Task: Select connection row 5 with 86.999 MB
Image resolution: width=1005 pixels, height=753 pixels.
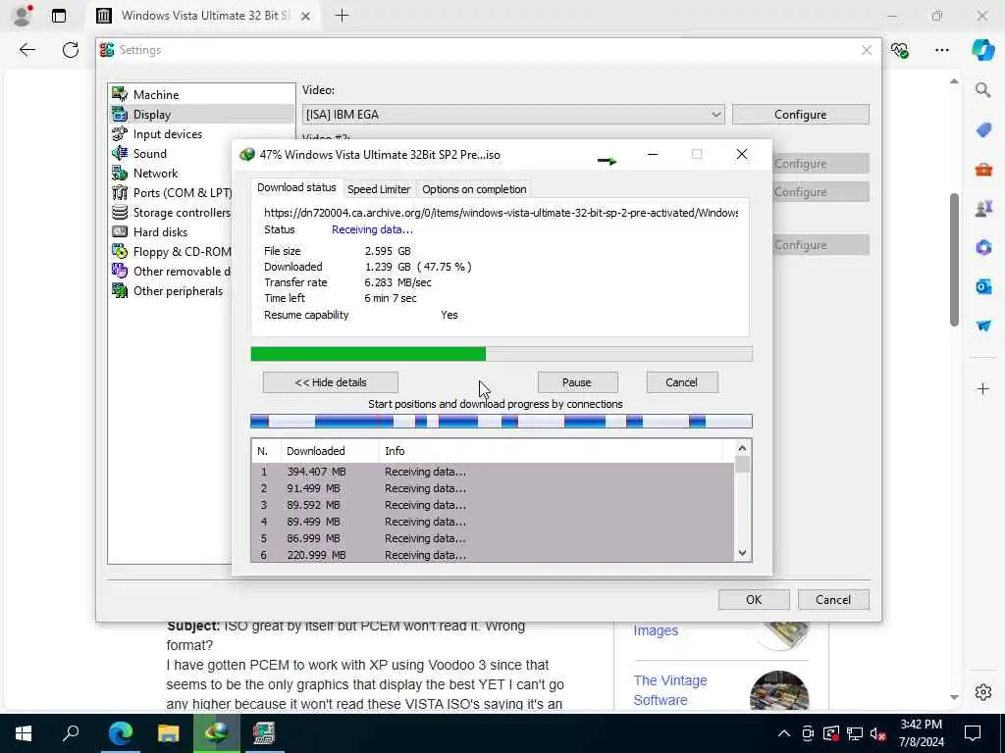Action: coord(493,538)
